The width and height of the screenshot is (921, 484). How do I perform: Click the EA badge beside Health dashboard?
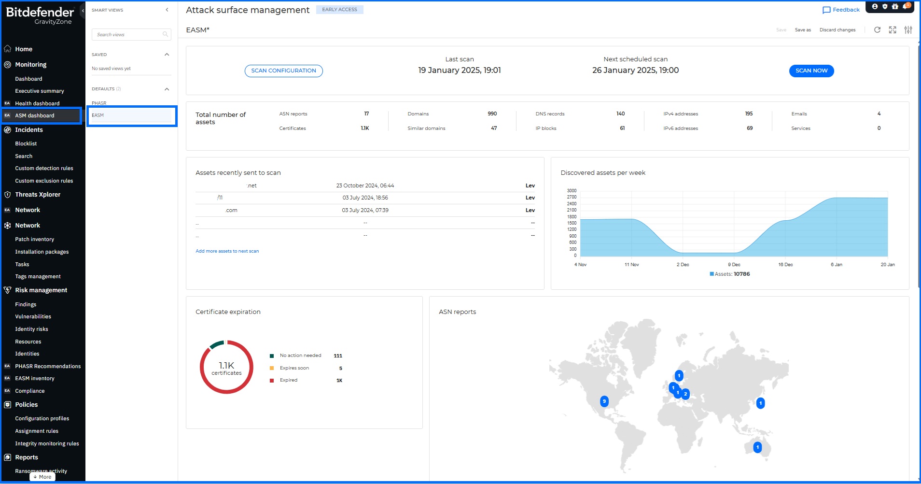coord(7,103)
